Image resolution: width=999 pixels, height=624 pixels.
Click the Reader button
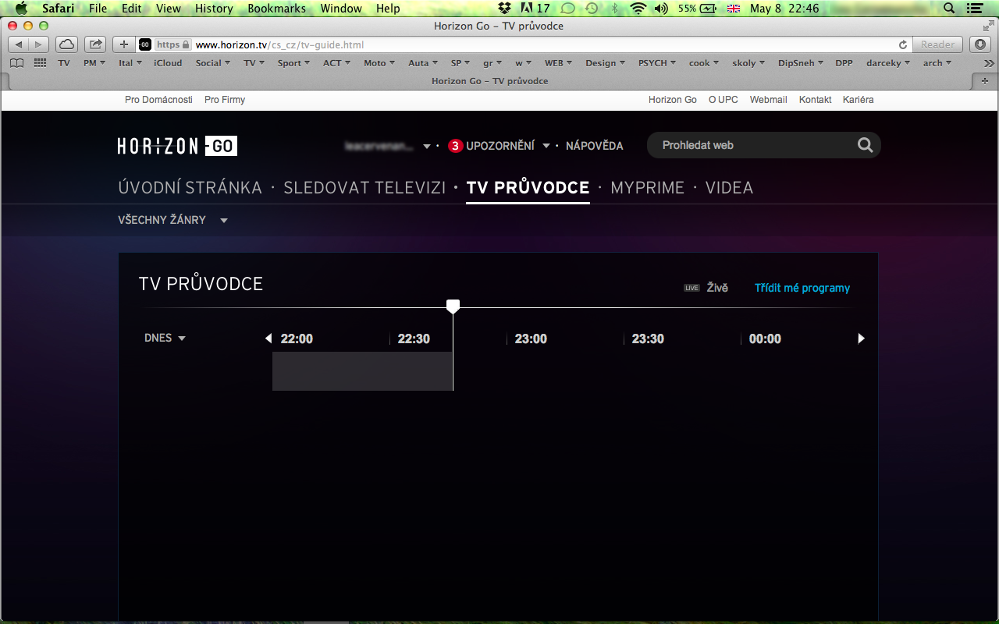click(938, 44)
